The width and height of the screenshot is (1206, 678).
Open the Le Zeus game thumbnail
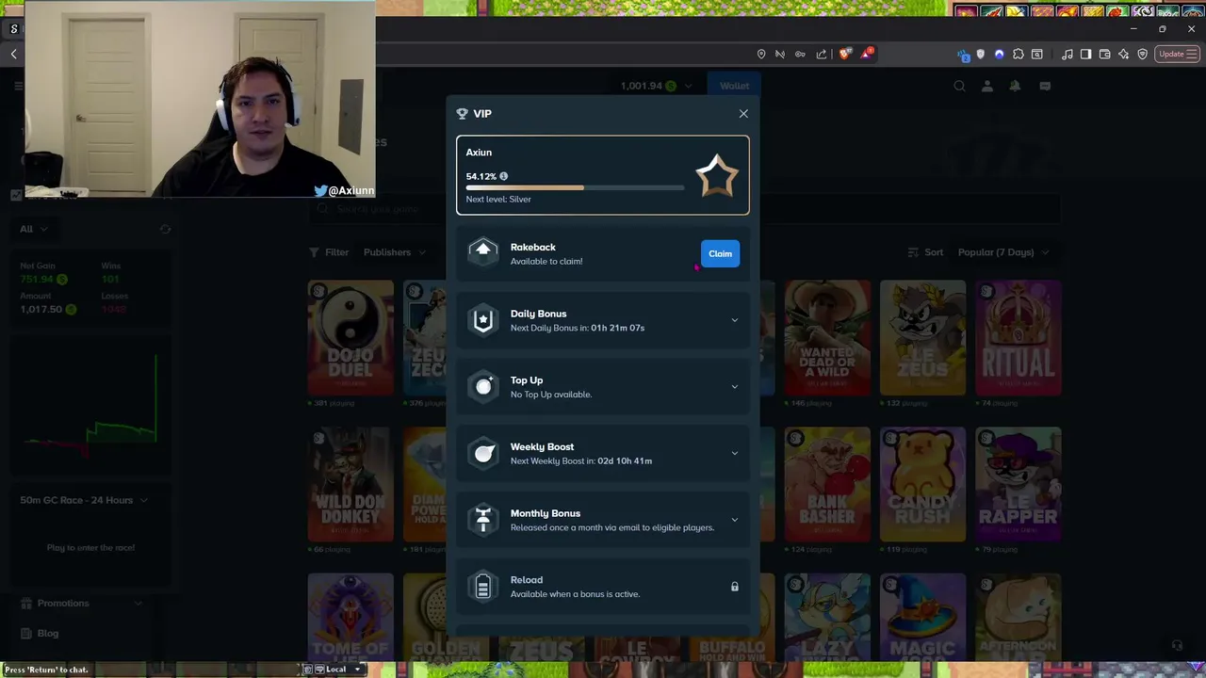(x=922, y=337)
